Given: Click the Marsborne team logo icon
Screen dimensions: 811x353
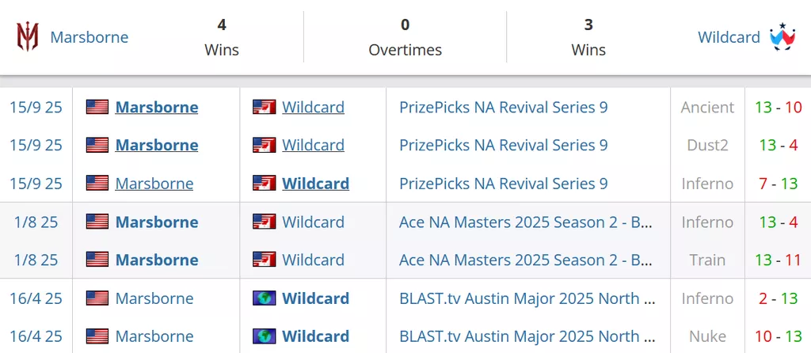Looking at the screenshot, I should click(x=28, y=37).
